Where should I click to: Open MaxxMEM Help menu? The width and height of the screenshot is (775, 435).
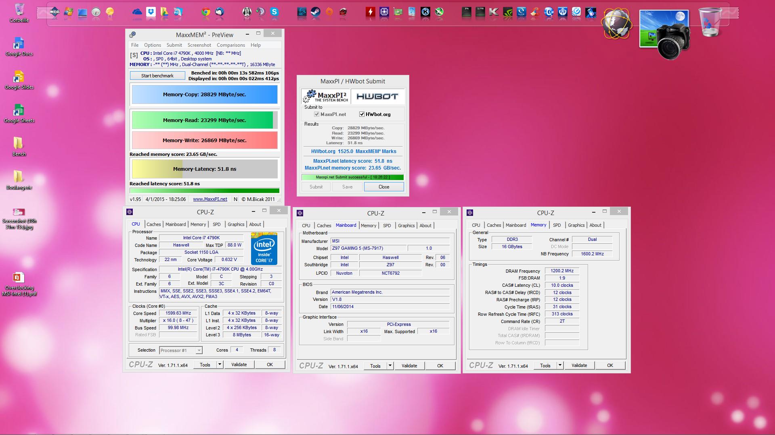(256, 45)
